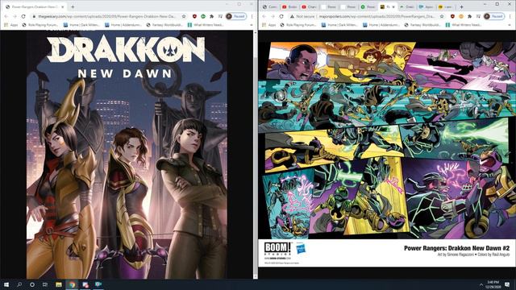Reload the majorspoilers page in right window

(x=281, y=16)
